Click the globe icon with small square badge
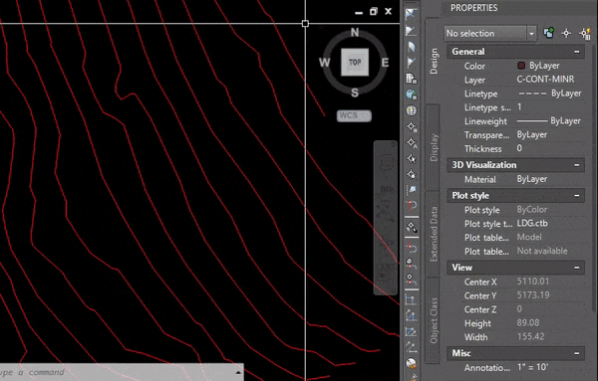Screen dimensions: 598x381 pos(411,95)
